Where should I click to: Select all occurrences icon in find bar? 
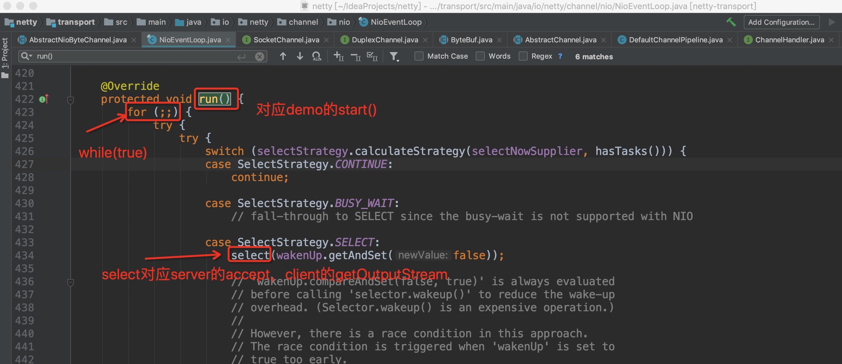[372, 56]
